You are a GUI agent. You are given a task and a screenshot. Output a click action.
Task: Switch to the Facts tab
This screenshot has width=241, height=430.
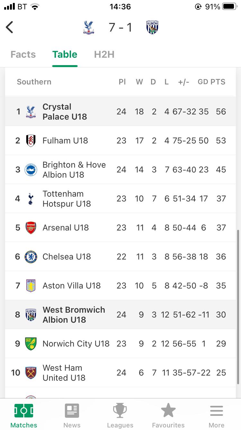click(23, 54)
